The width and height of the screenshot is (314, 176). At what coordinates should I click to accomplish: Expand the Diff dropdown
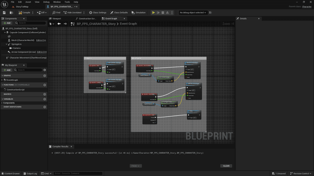click(42, 12)
